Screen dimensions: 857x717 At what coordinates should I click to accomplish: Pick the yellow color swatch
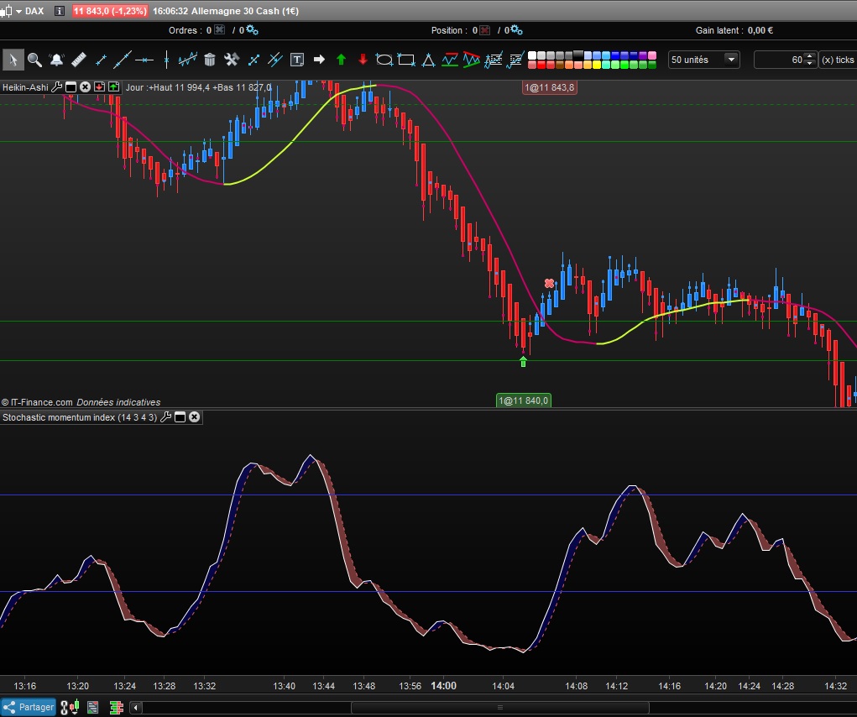pyautogui.click(x=597, y=65)
